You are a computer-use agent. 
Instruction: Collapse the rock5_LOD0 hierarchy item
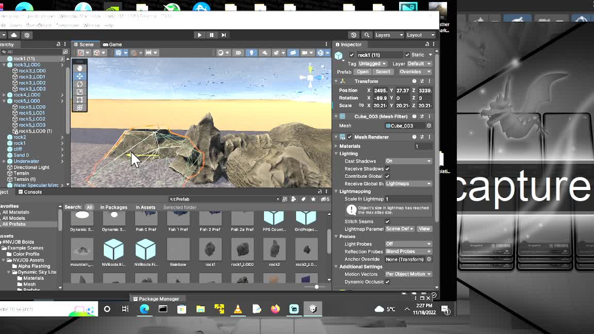(x=4, y=101)
